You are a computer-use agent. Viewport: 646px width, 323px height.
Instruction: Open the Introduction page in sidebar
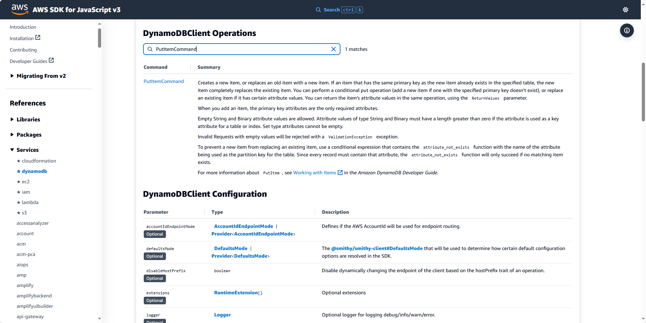click(x=23, y=27)
